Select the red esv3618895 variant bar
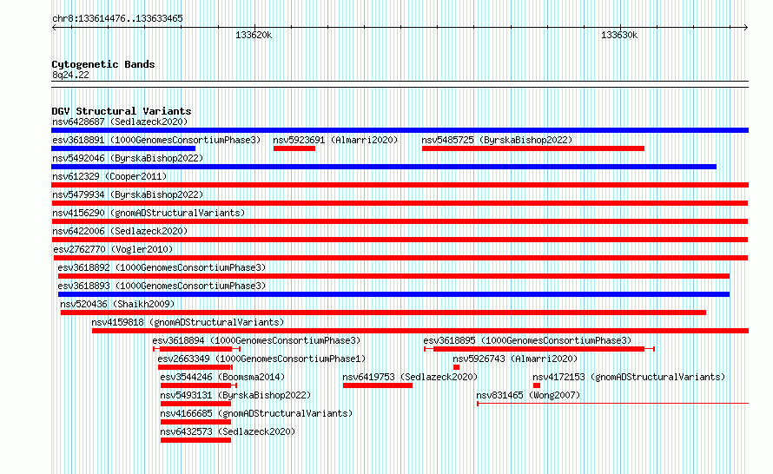The image size is (773, 474). tap(538, 349)
